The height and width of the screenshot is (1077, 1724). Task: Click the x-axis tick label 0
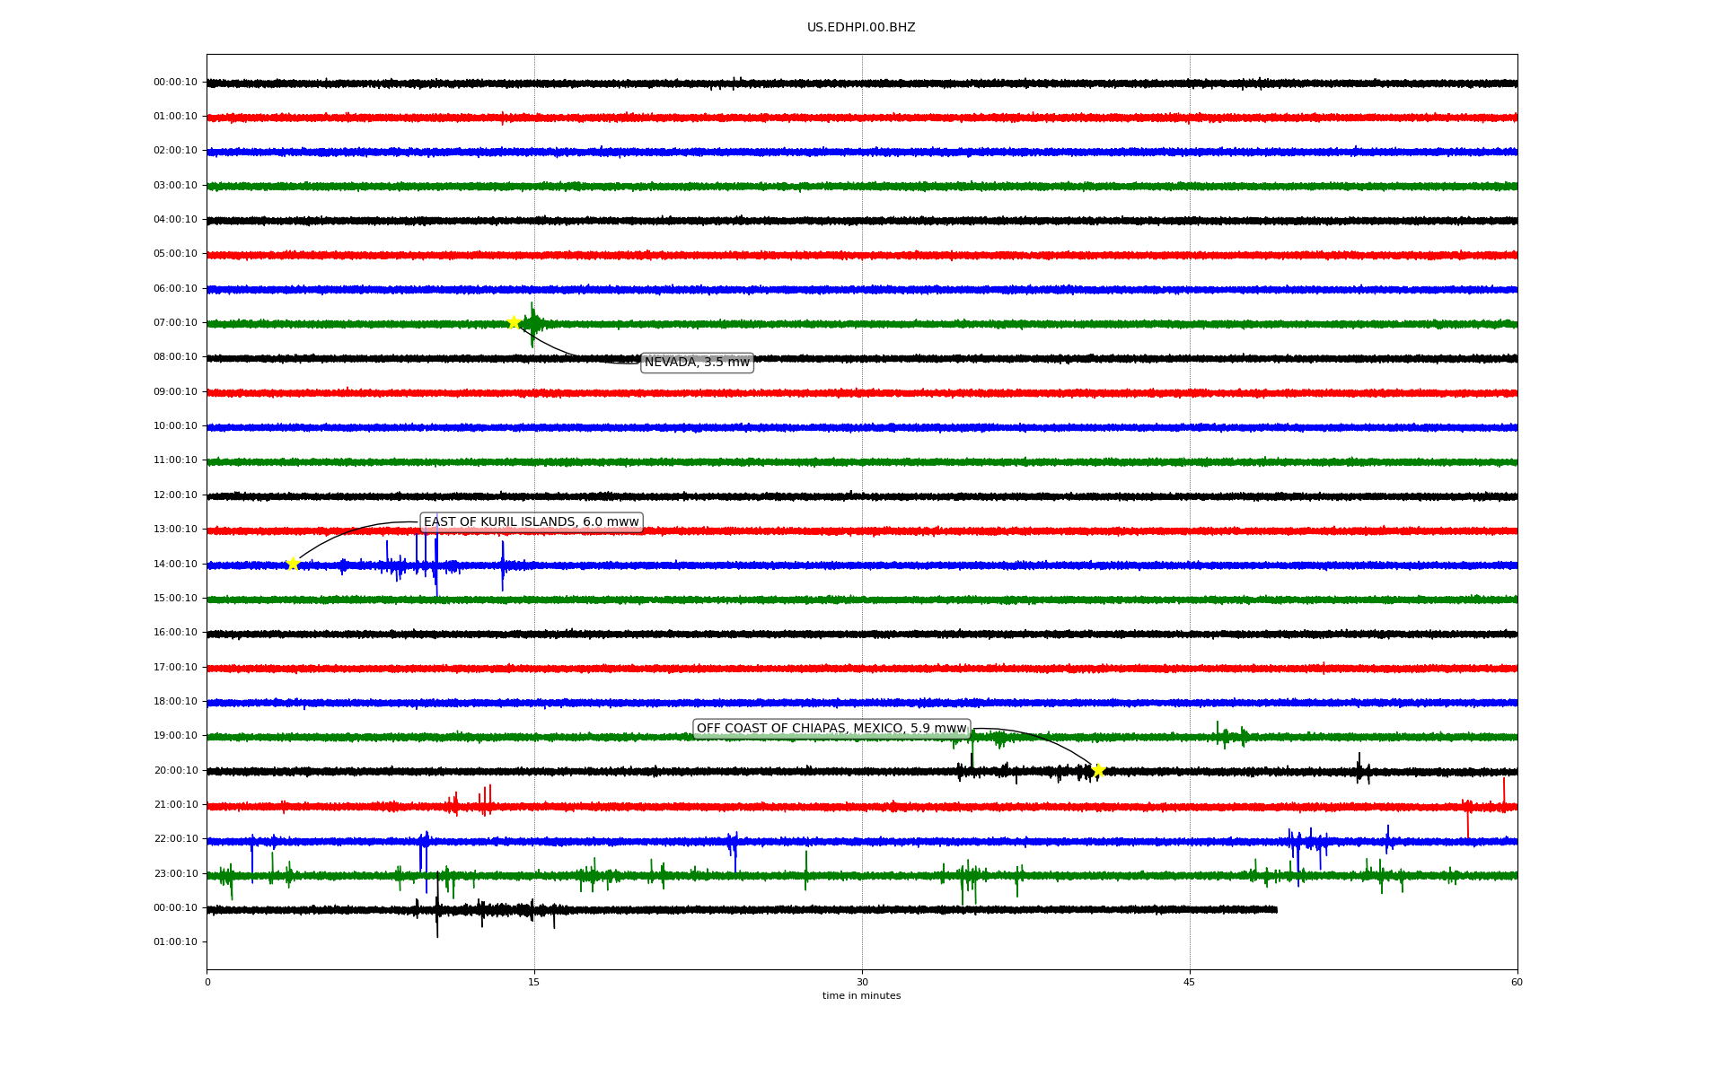(207, 982)
